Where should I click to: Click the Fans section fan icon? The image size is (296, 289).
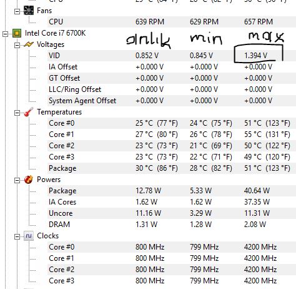coord(29,11)
